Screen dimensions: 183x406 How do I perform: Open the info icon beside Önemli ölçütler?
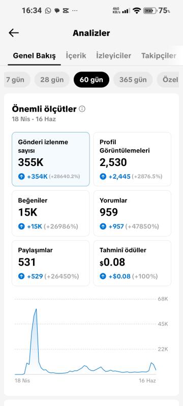[82, 109]
